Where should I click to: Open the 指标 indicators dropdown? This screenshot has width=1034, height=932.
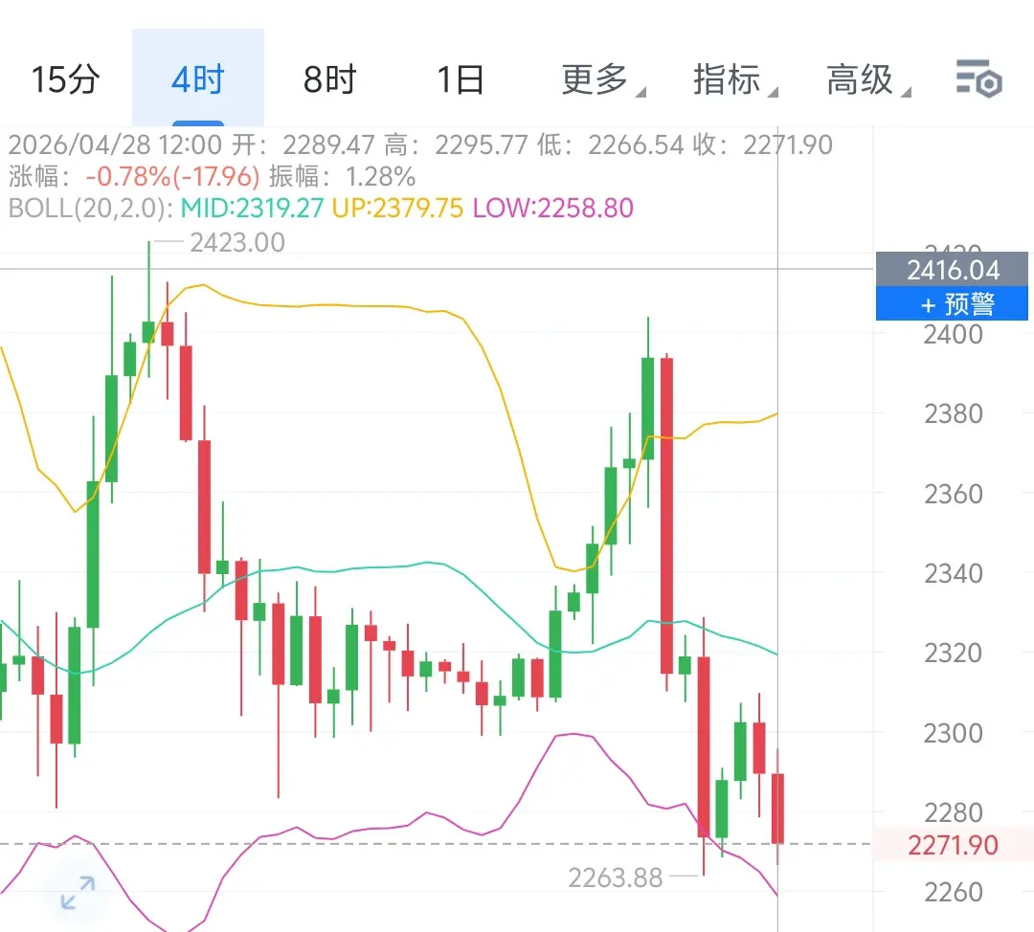pyautogui.click(x=734, y=79)
